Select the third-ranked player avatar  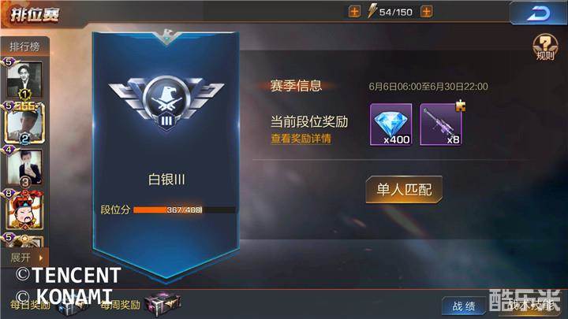click(24, 168)
